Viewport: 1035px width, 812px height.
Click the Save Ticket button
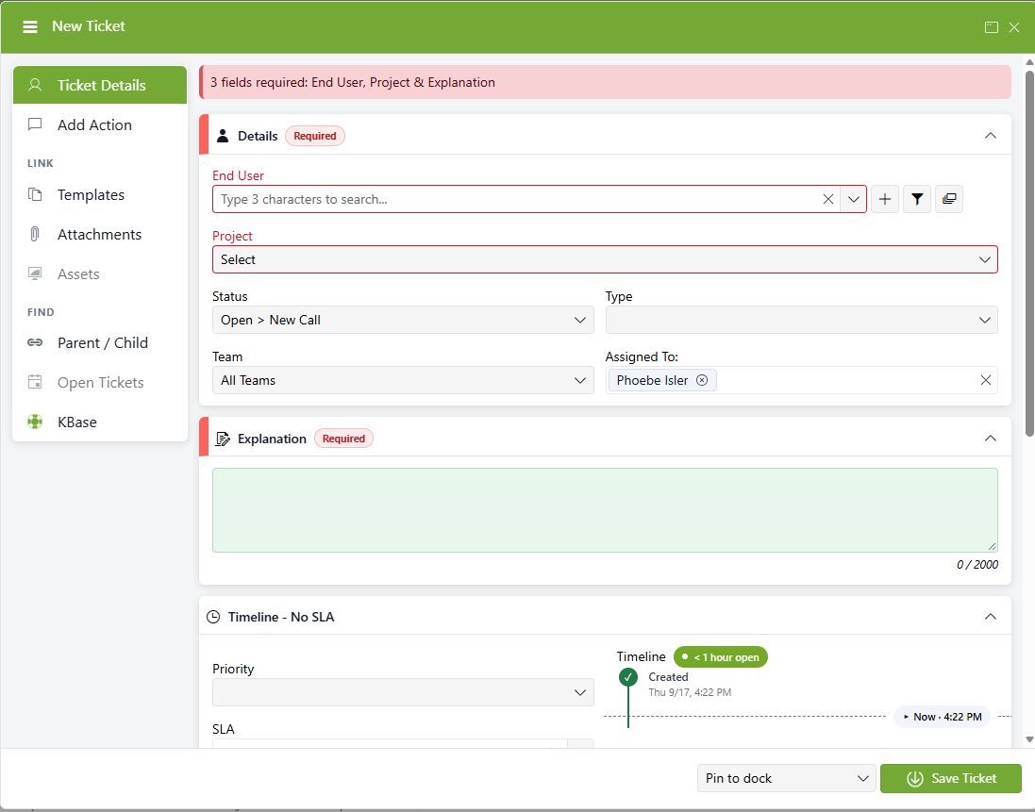(950, 778)
